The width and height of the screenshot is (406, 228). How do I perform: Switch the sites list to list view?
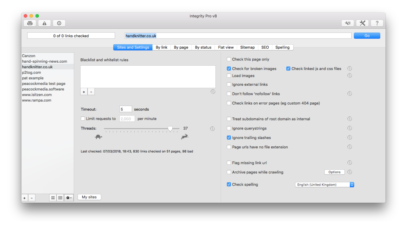point(60,198)
